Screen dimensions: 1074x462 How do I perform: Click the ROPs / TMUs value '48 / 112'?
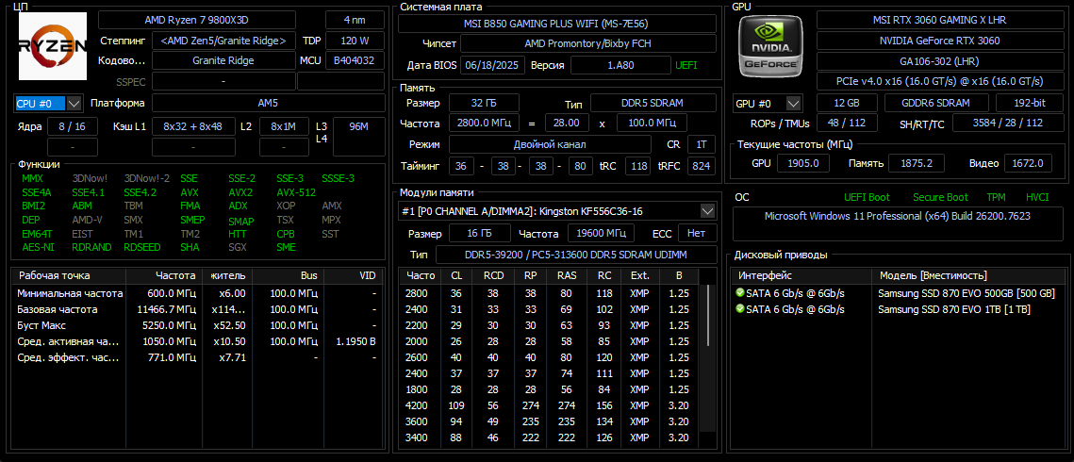point(847,124)
